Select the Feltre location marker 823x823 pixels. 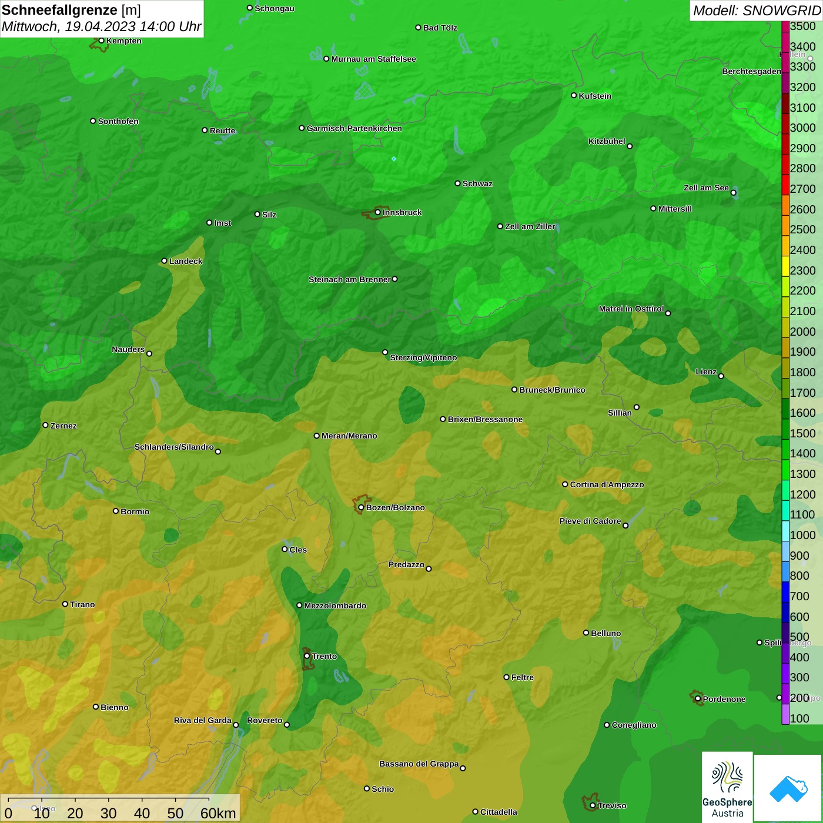[507, 677]
